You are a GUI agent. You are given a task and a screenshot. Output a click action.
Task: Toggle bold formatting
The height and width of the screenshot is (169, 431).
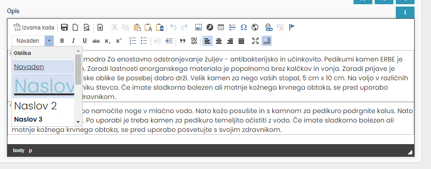pyautogui.click(x=62, y=41)
